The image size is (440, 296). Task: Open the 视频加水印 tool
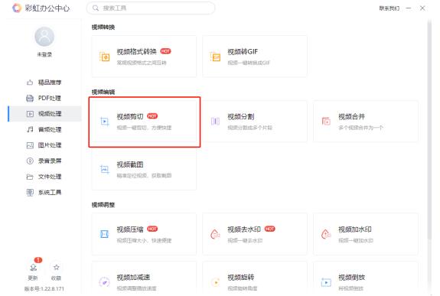366,234
